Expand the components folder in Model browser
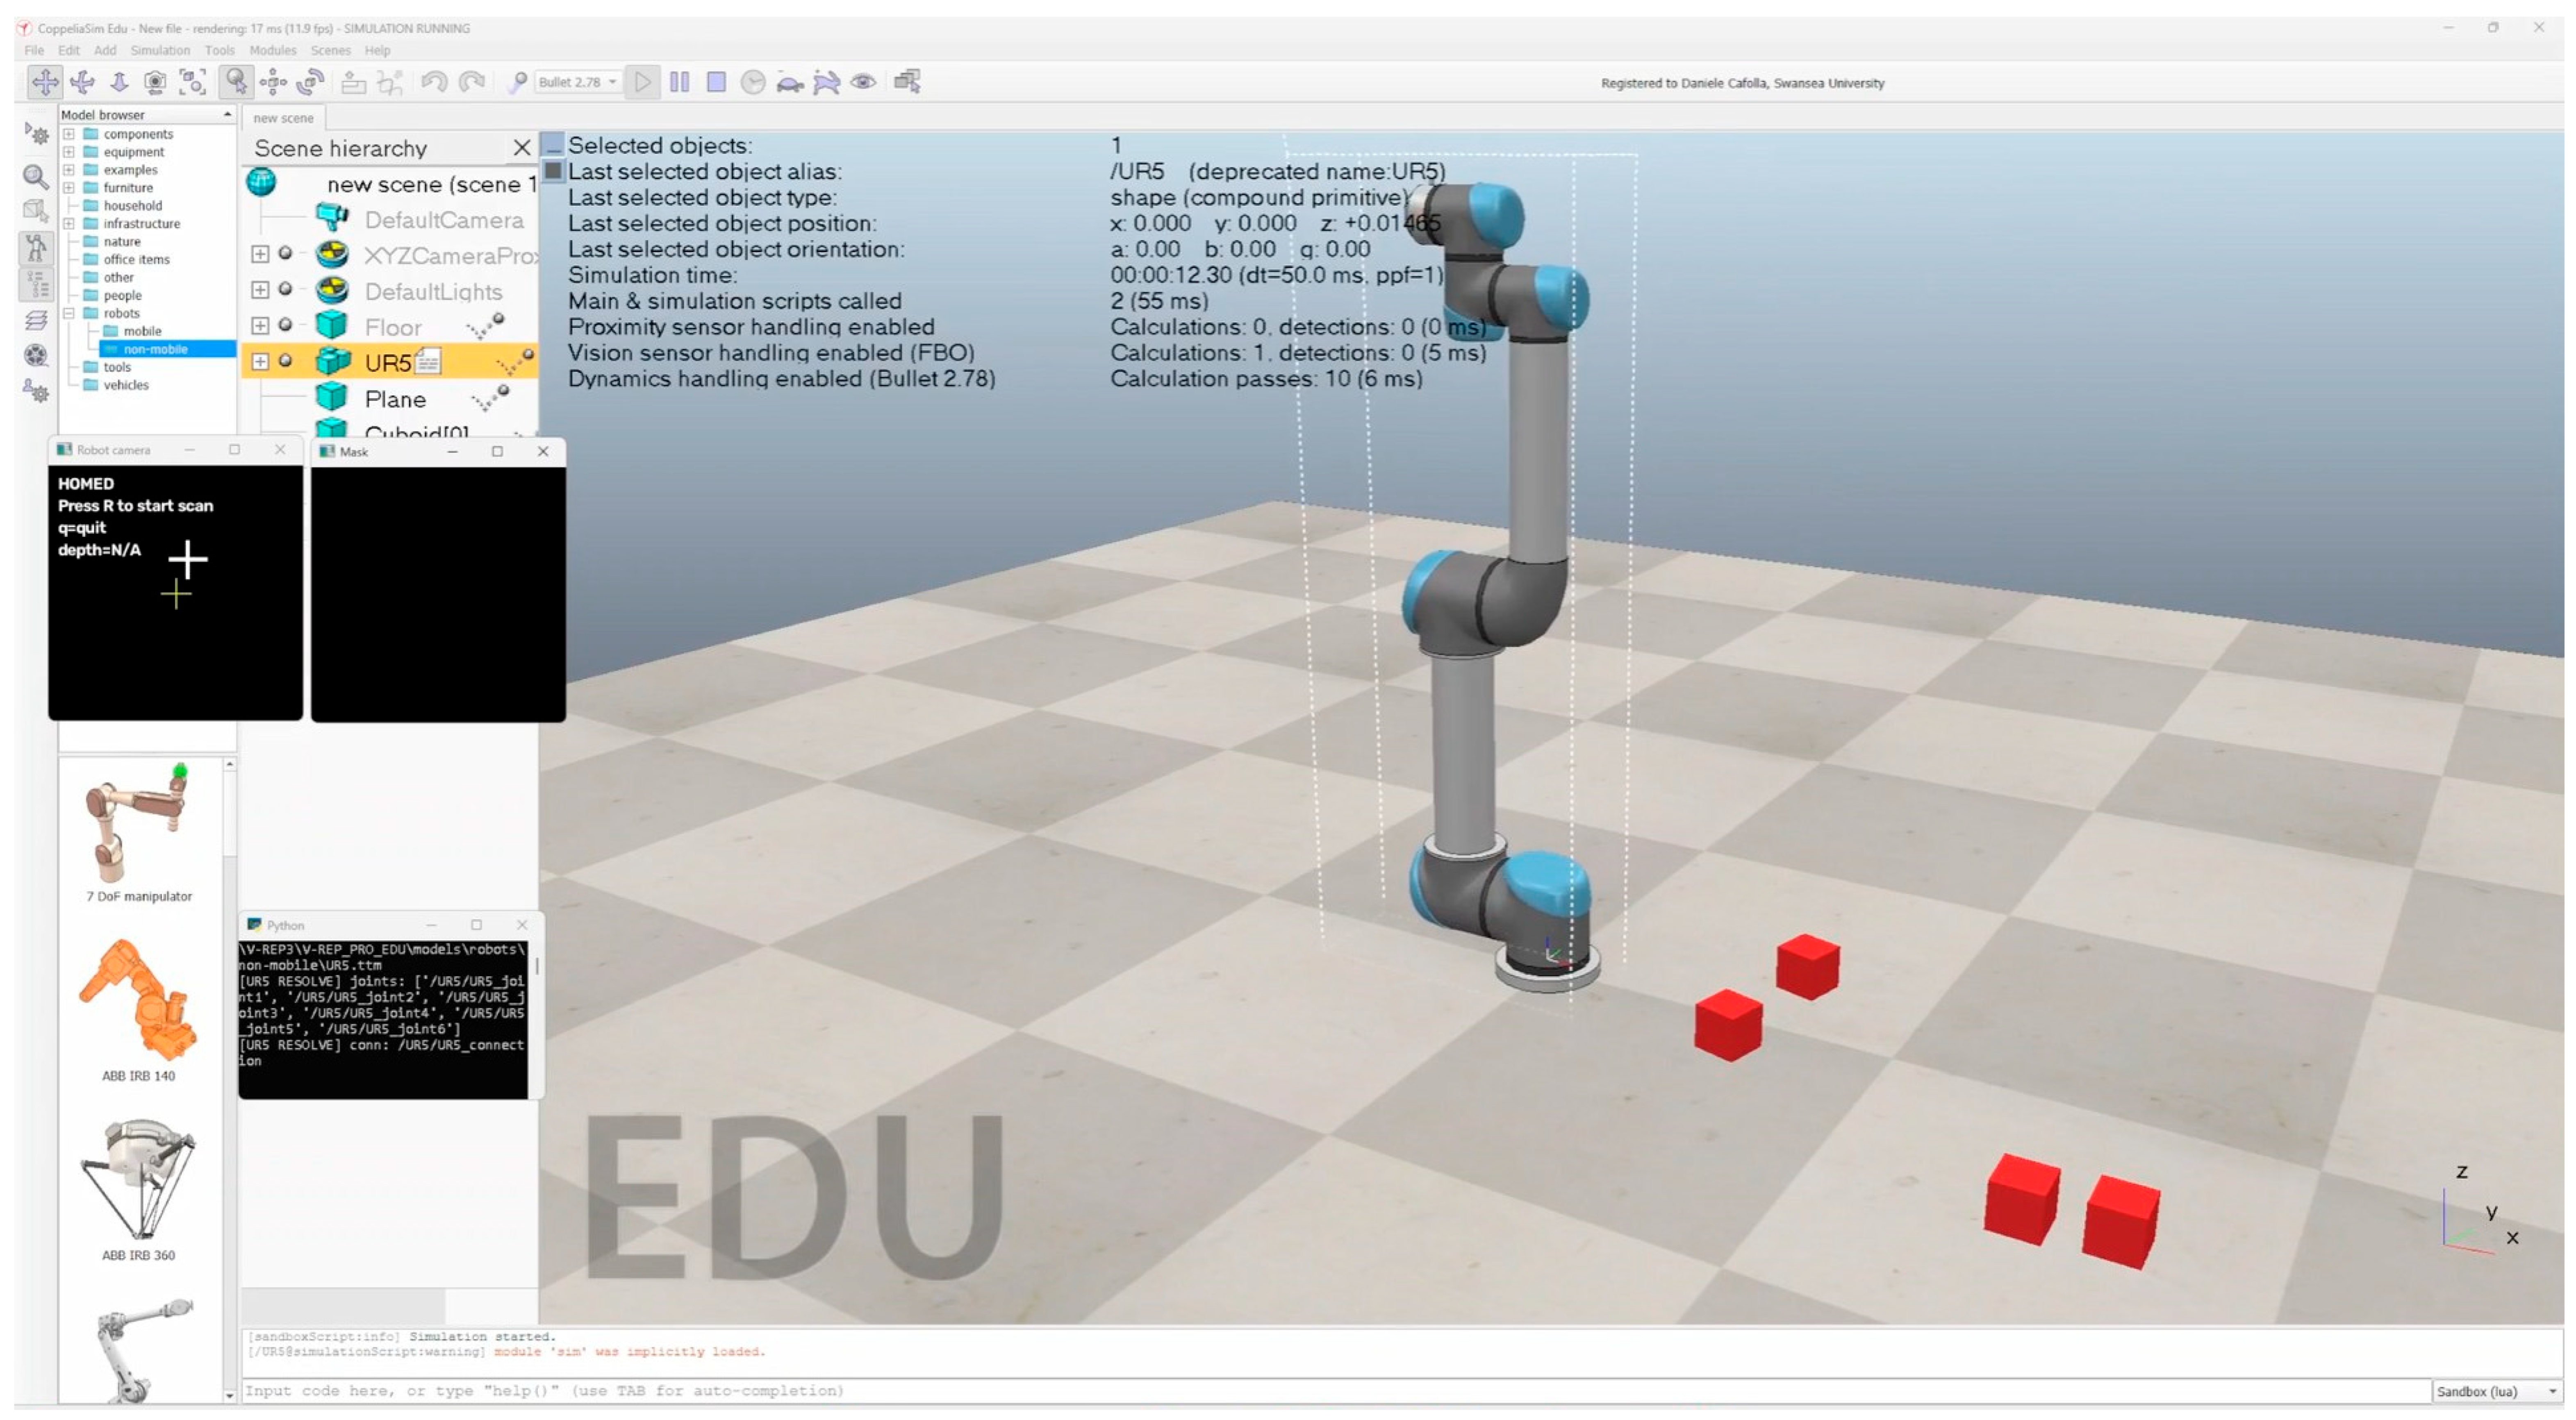Viewport: 2576px width, 1420px height. [x=69, y=134]
